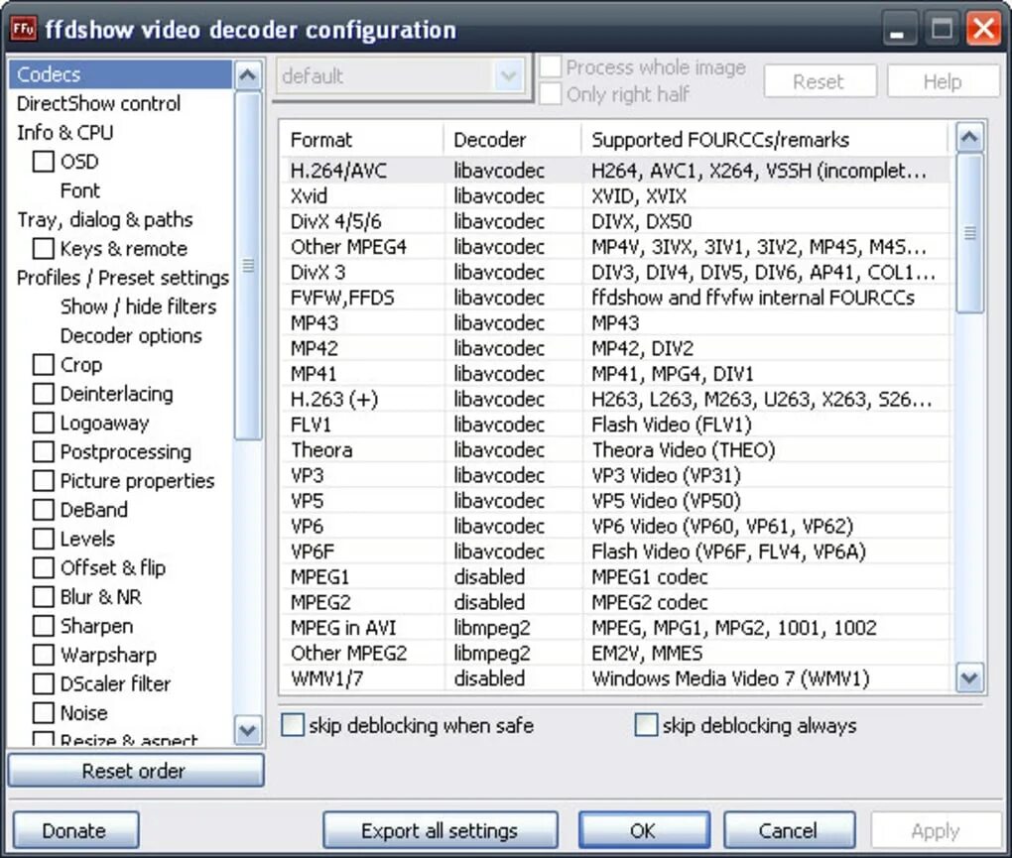Open the Decoder options page
This screenshot has width=1012, height=858.
(x=131, y=335)
